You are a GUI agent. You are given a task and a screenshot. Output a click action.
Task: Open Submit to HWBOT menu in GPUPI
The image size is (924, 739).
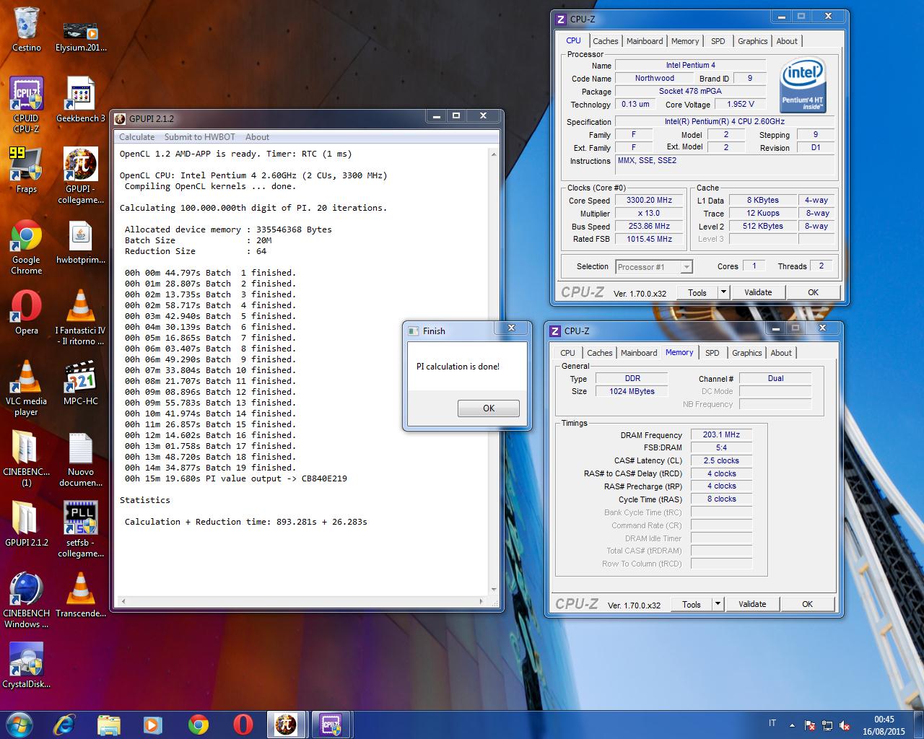[x=199, y=137]
